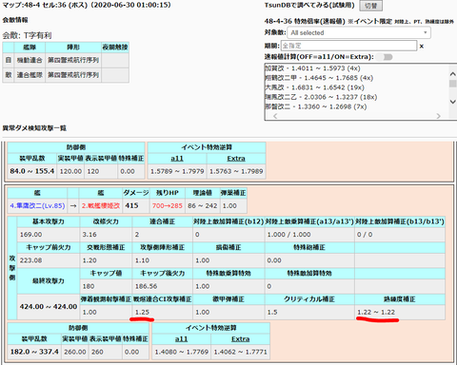Click pre-cap firepower 223.08
457x365 pixels.
pos(30,260)
